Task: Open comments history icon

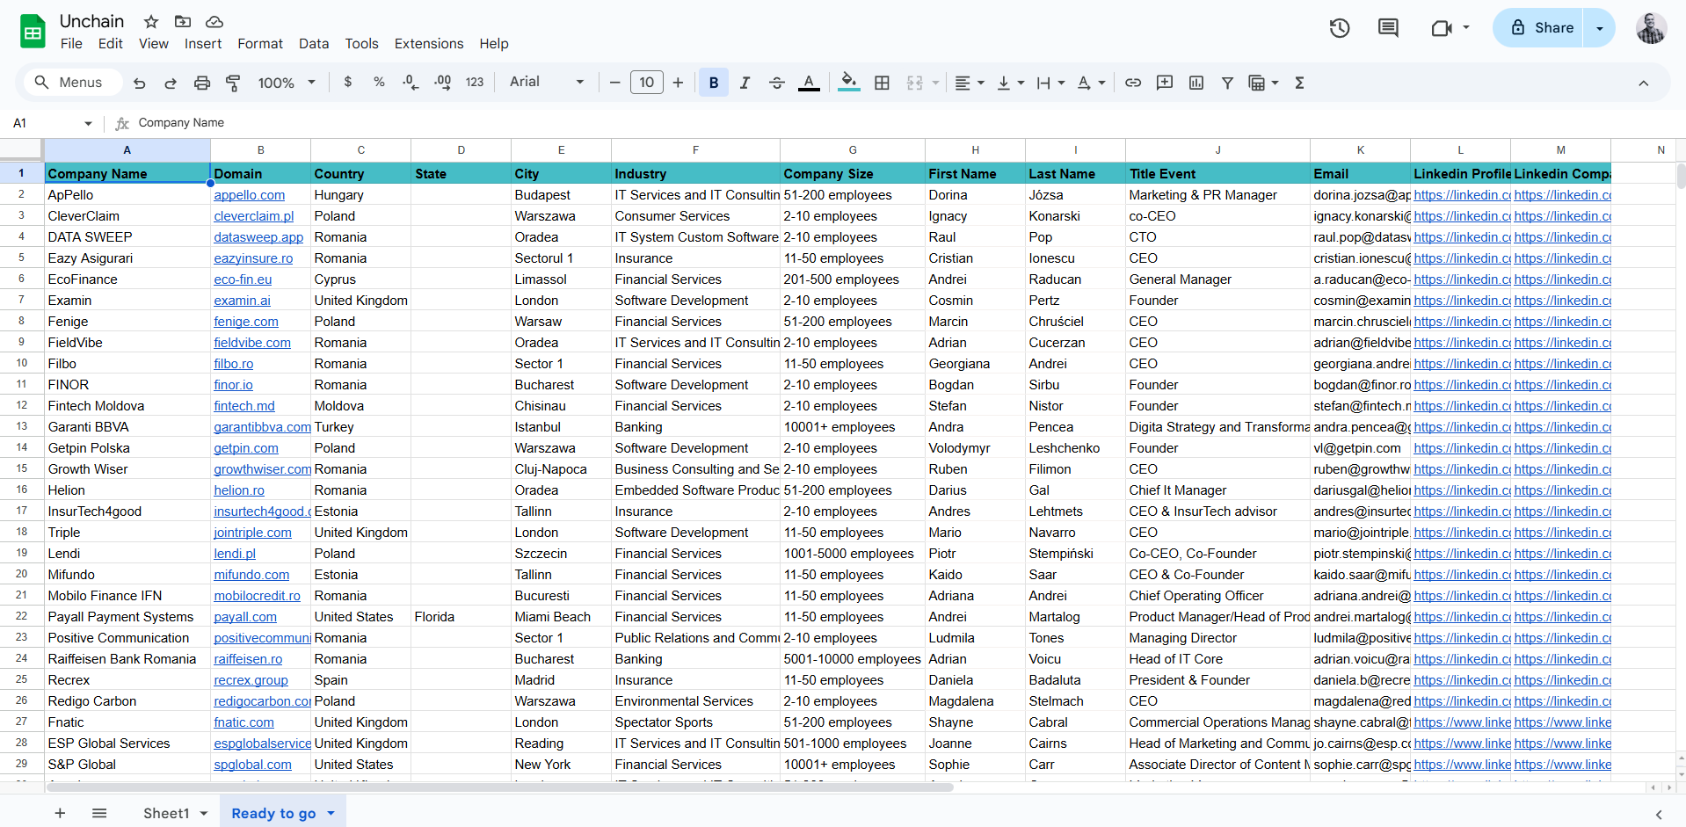Action: [1389, 28]
